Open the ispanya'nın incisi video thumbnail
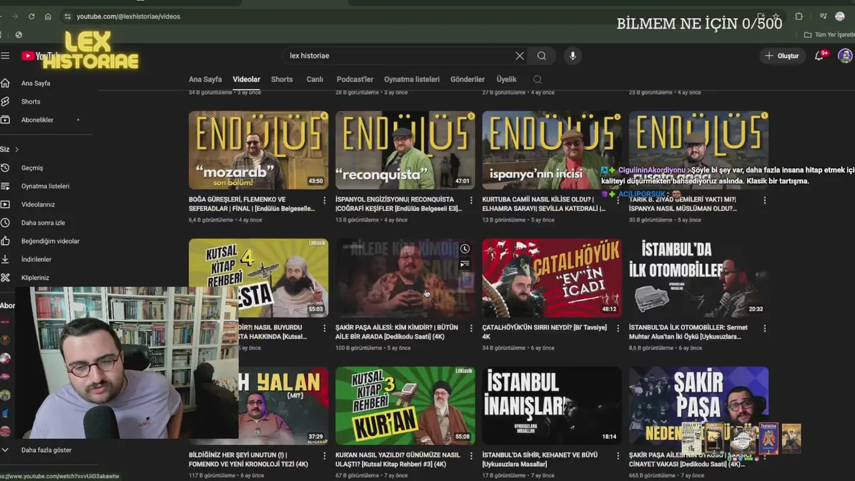 coord(552,150)
